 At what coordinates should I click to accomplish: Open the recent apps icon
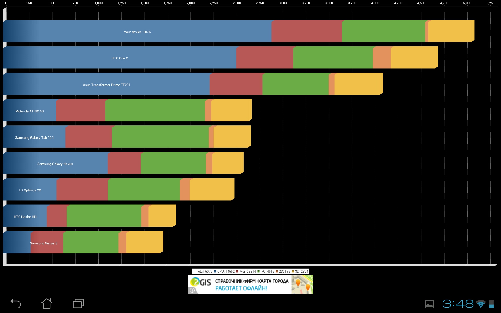78,304
